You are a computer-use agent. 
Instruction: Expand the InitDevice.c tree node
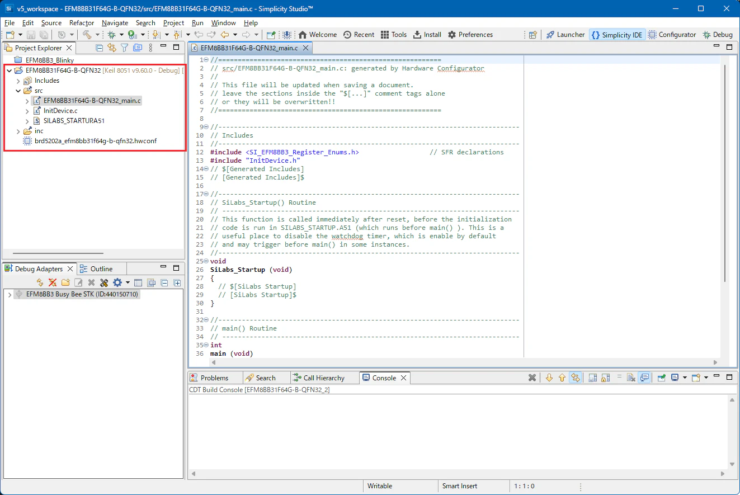click(27, 111)
